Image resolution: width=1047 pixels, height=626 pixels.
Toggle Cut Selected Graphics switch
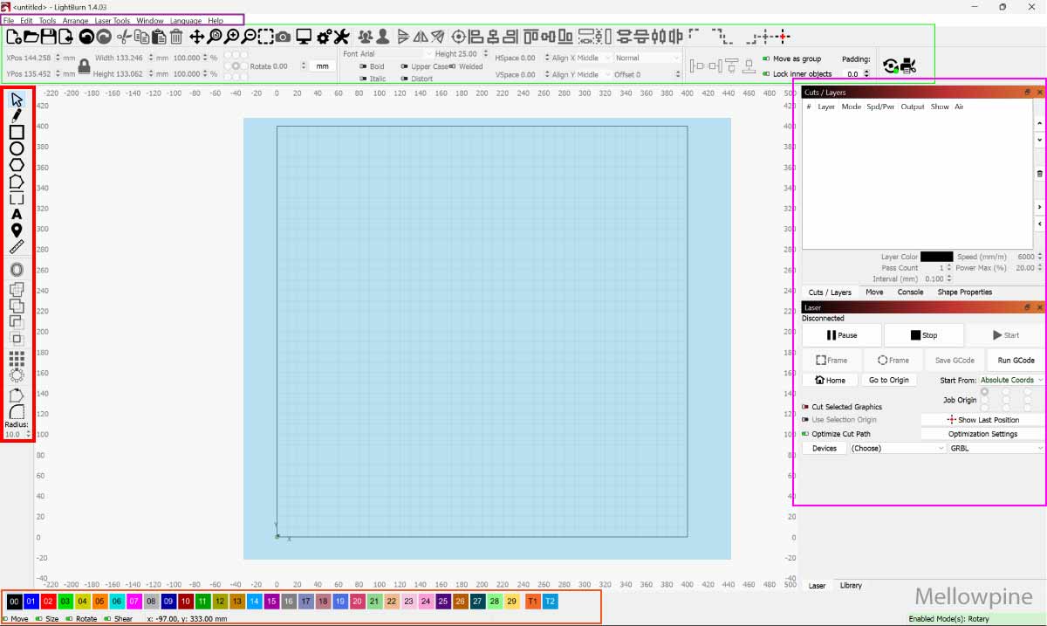pyautogui.click(x=805, y=407)
